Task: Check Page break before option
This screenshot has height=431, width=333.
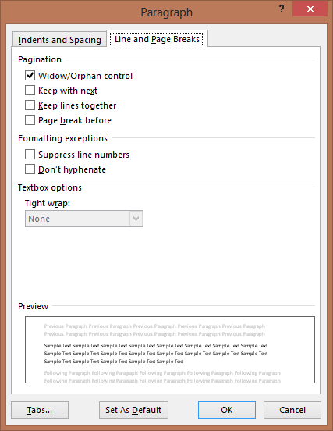Action: [x=30, y=119]
